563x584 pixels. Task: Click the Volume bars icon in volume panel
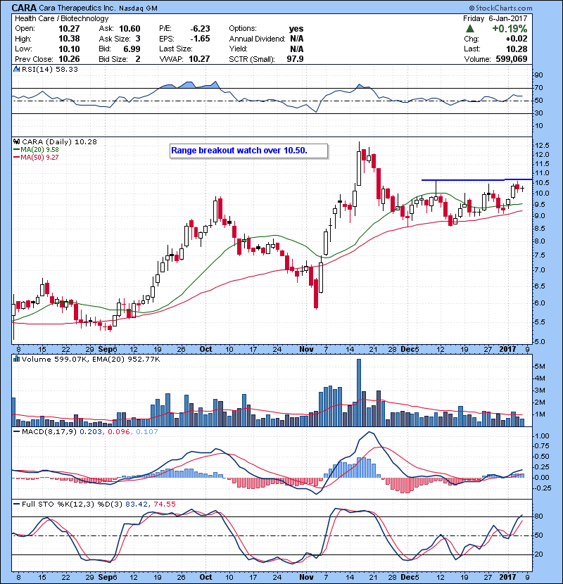coord(16,359)
